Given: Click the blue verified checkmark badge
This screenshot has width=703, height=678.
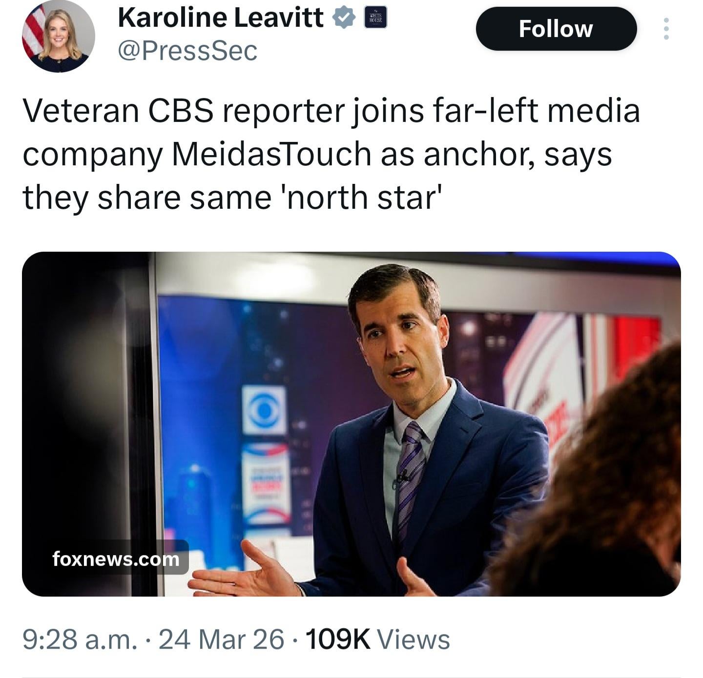Looking at the screenshot, I should coord(344,18).
